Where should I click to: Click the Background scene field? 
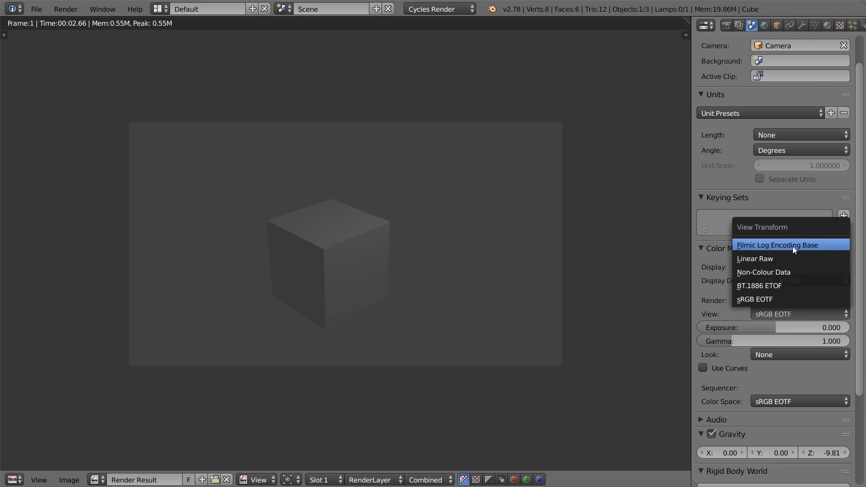pos(800,61)
